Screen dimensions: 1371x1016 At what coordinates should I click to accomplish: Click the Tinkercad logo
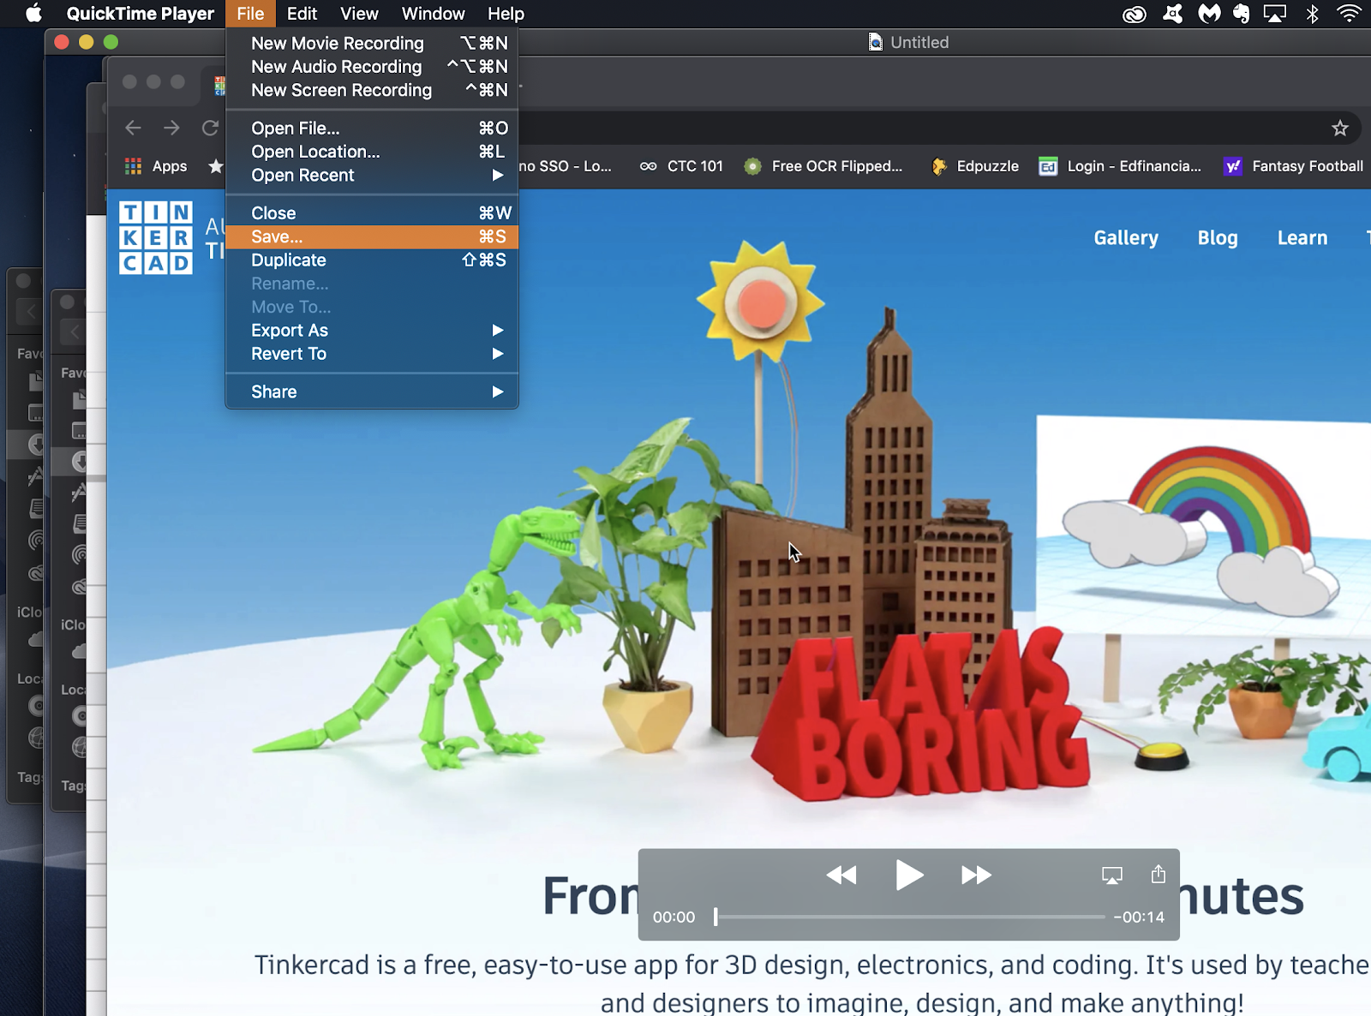156,237
